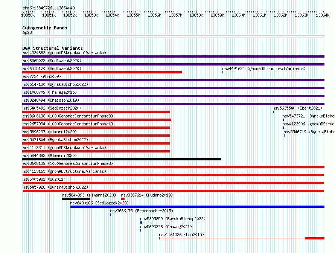Click the nsv6405492 red variant bar
The height and width of the screenshot is (253, 335).
[96, 112]
